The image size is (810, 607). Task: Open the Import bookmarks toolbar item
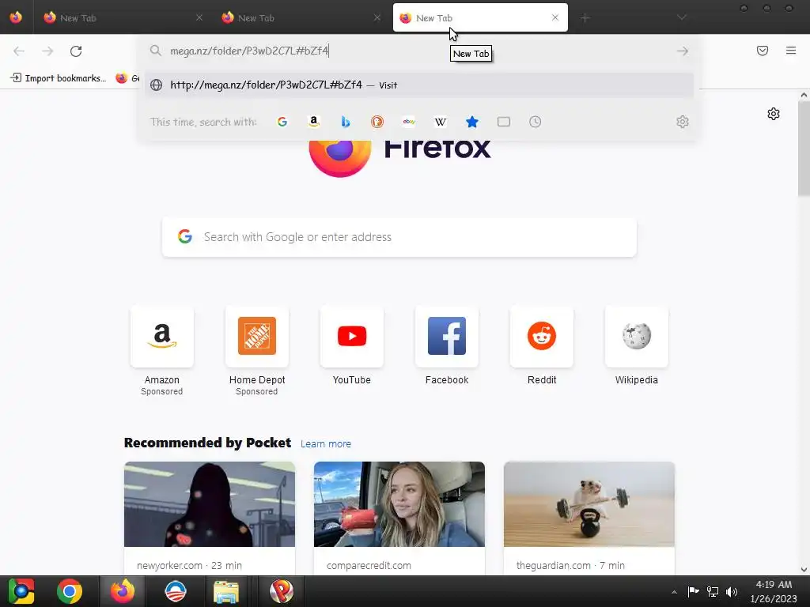59,78
